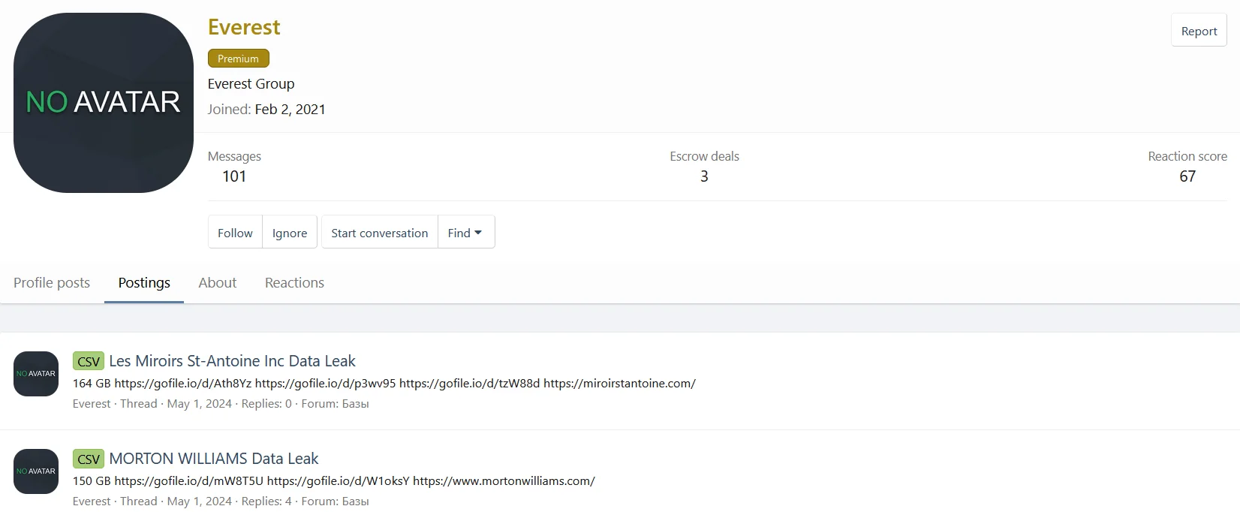Viewport: 1240px width, 512px height.
Task: Click the CSV tag on MORTON WILLIAMS posting
Action: click(89, 459)
